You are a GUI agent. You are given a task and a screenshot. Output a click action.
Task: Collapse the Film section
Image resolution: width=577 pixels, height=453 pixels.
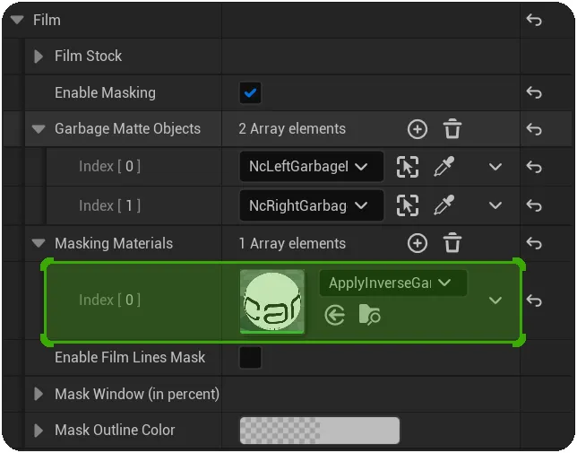pyautogui.click(x=17, y=20)
